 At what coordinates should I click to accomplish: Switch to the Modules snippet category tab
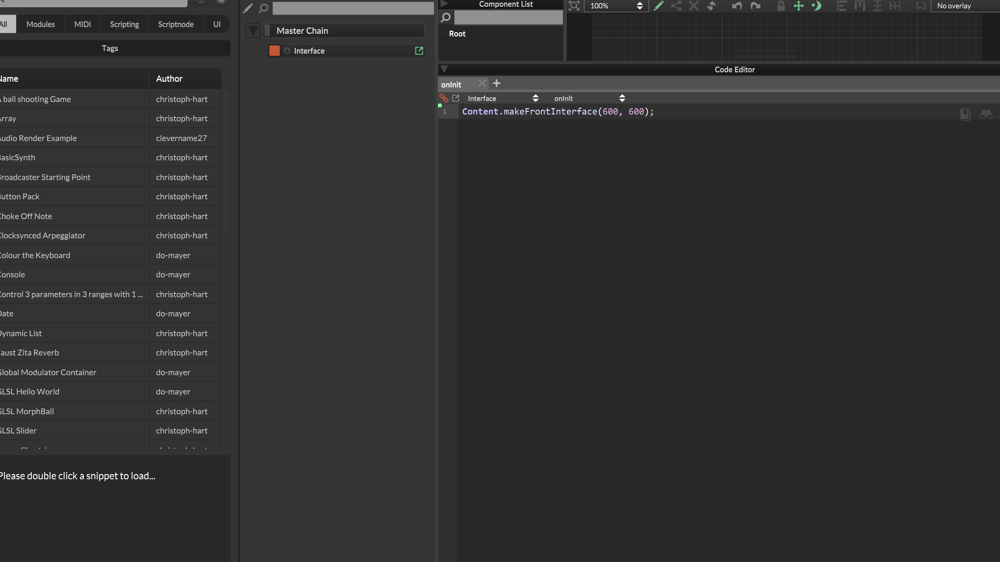coord(41,24)
